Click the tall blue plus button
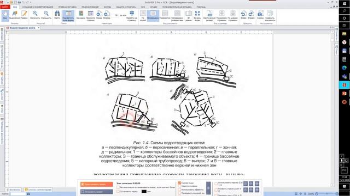 click(x=208, y=188)
